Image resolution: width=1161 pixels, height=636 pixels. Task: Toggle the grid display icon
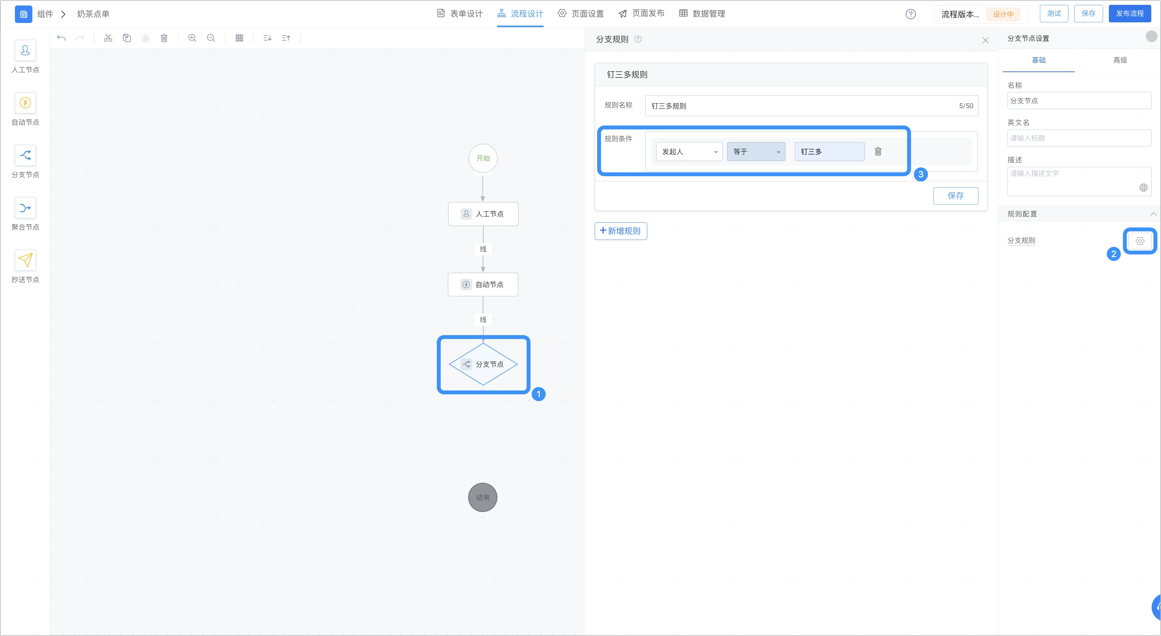(x=239, y=38)
